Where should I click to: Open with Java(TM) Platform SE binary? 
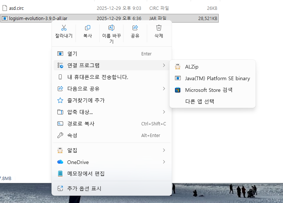click(x=213, y=78)
